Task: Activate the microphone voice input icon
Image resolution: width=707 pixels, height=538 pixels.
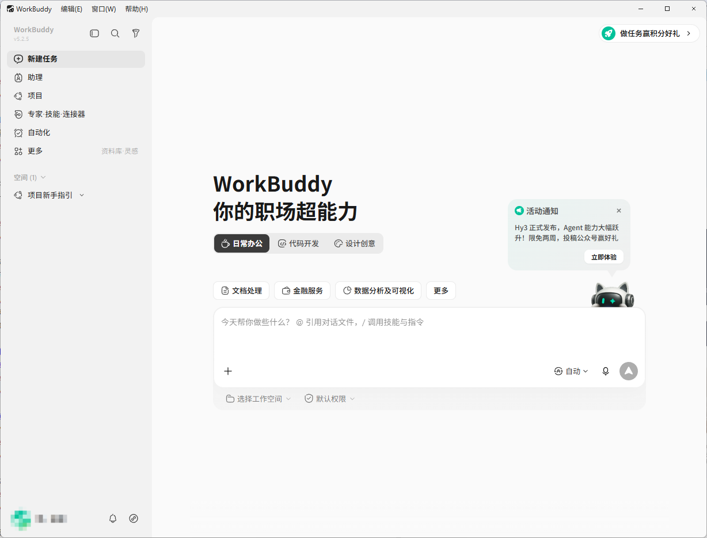Action: point(606,371)
